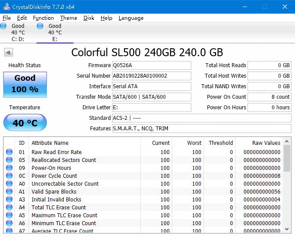295x237 pixels.
Task: Click the Firmware value field
Action: pos(151,65)
